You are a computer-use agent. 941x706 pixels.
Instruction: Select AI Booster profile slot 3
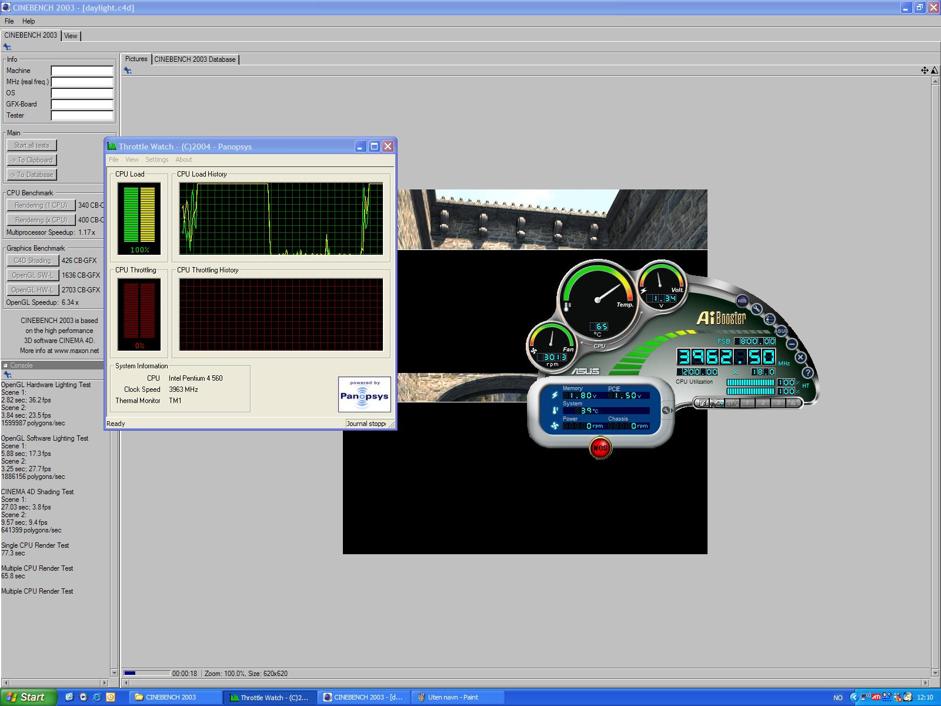(778, 403)
